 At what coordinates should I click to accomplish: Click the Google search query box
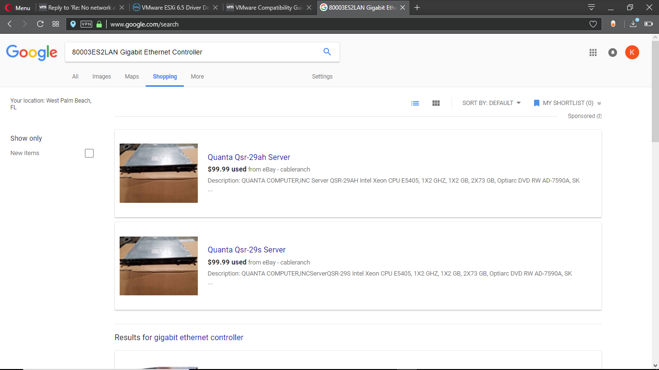click(x=193, y=52)
